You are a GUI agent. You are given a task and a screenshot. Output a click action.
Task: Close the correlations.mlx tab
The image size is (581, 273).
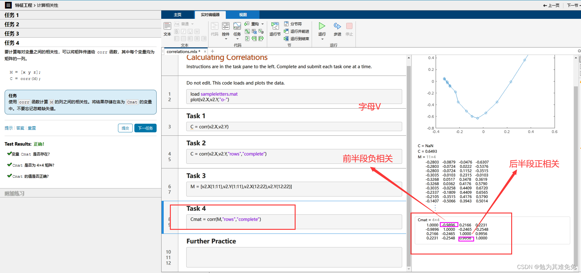[x=205, y=52]
